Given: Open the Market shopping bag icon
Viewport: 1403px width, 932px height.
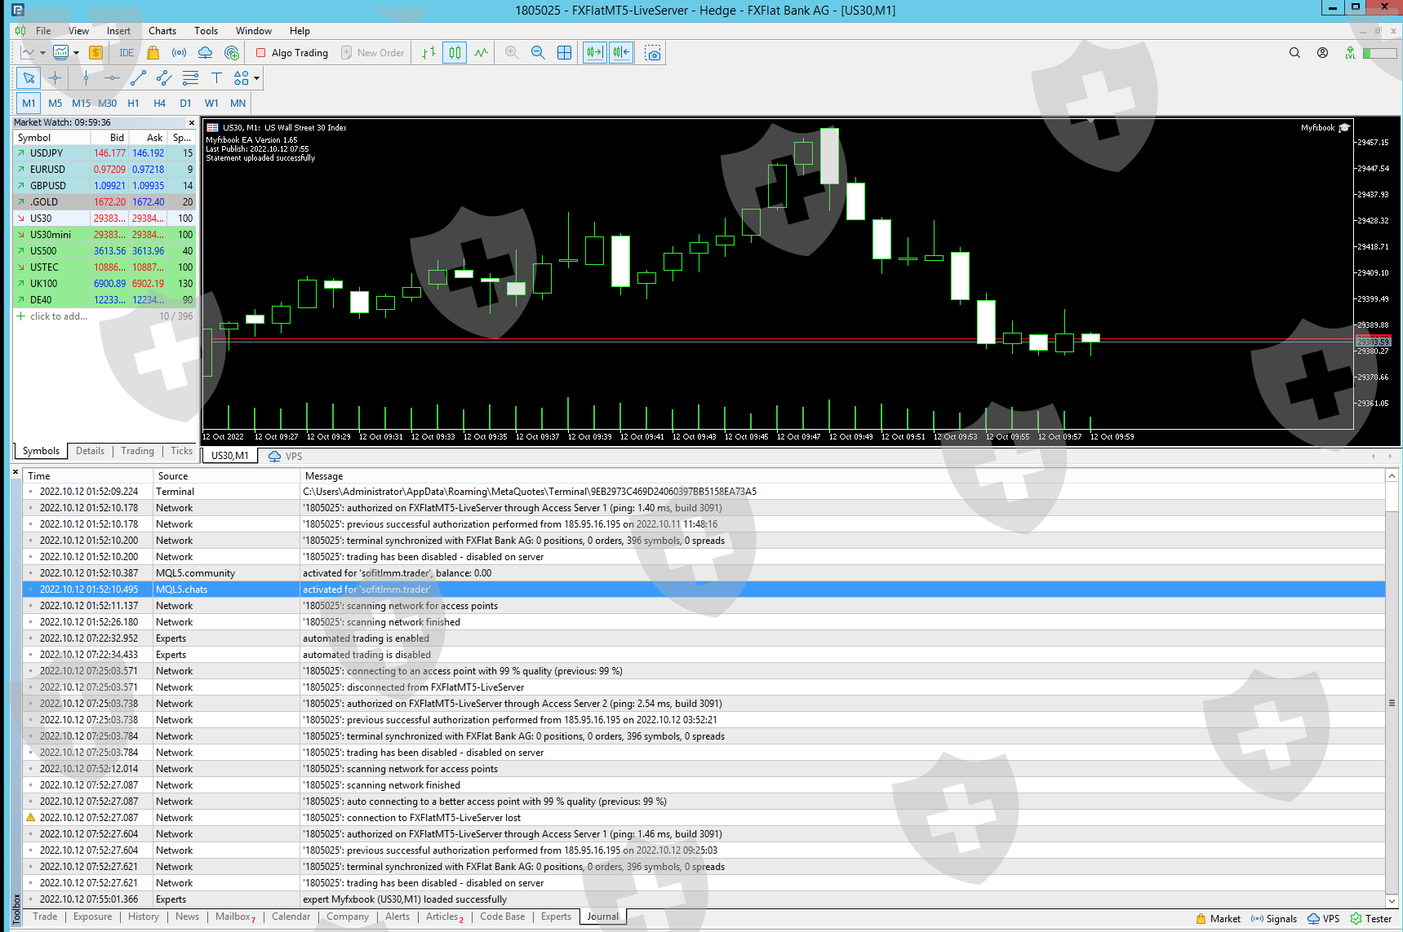Looking at the screenshot, I should pyautogui.click(x=153, y=53).
